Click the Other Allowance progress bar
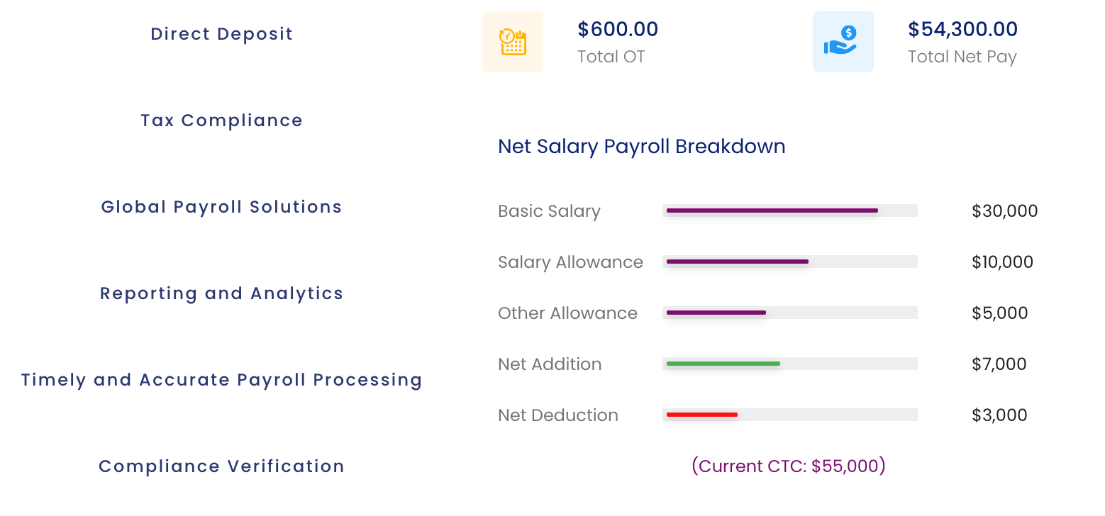Screen dimensions: 1105x516 (716, 313)
